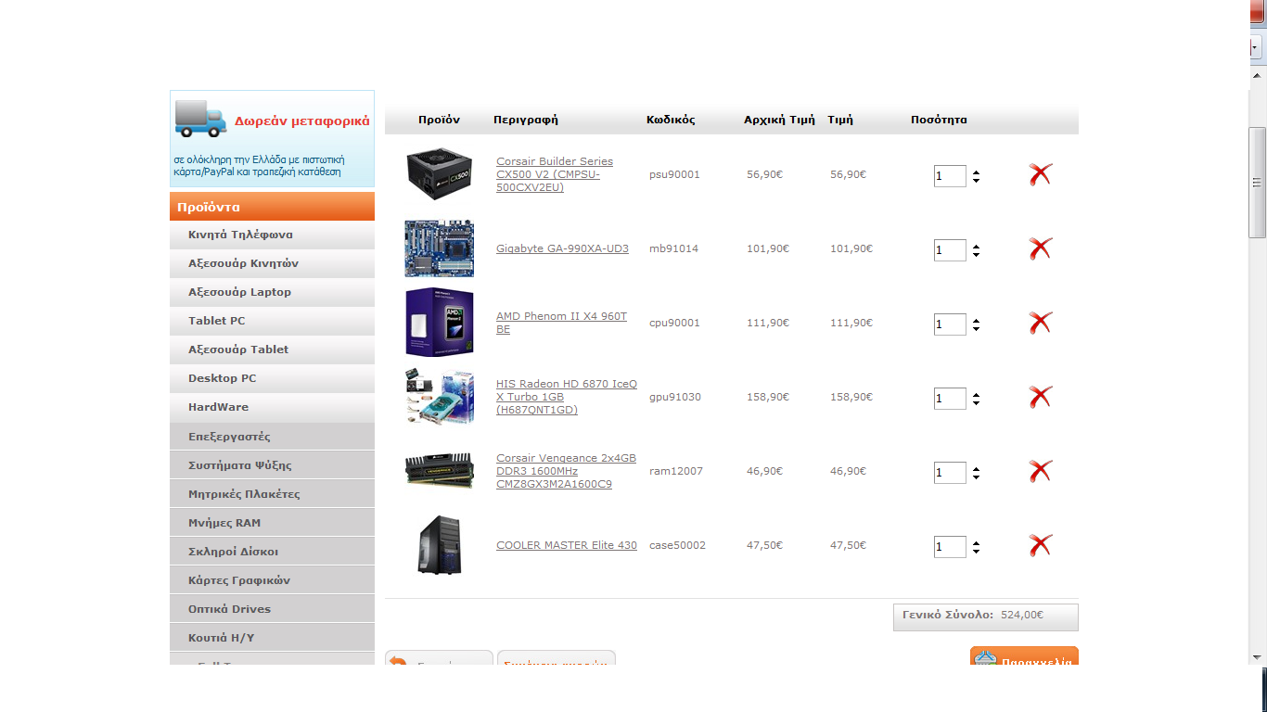Open Corsair Builder Series CX500 link
The image size is (1267, 712).
(x=555, y=174)
